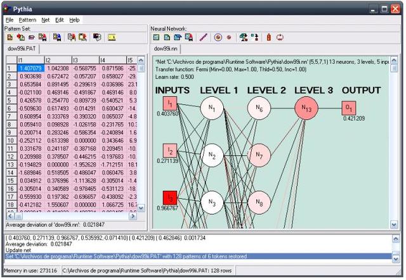Click the circled red neuron icon

tap(218, 37)
